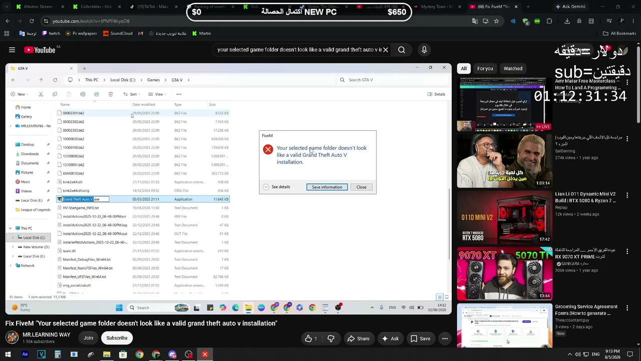Image resolution: width=641 pixels, height=361 pixels.
Task: Select the For you chip
Action: tap(485, 69)
